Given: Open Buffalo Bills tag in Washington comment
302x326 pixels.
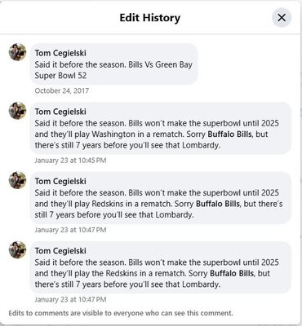Looking at the screenshot, I should click(x=229, y=134).
